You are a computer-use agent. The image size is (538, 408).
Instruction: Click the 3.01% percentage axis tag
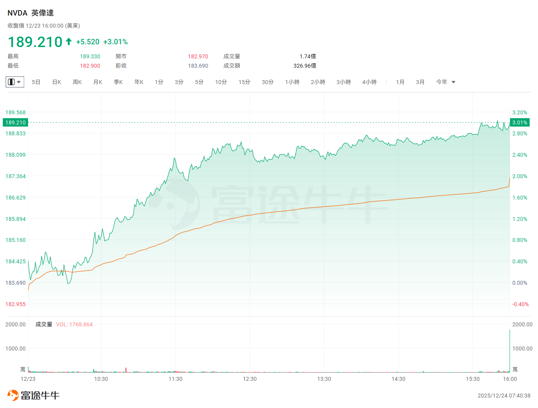[520, 123]
